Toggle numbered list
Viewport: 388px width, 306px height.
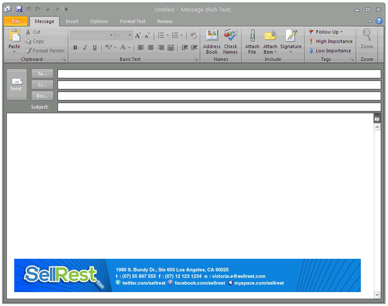click(175, 35)
